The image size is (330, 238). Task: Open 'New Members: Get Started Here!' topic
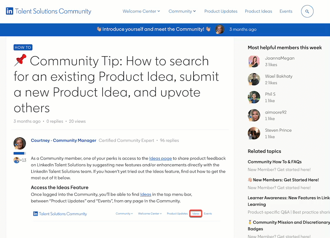pos(283,180)
